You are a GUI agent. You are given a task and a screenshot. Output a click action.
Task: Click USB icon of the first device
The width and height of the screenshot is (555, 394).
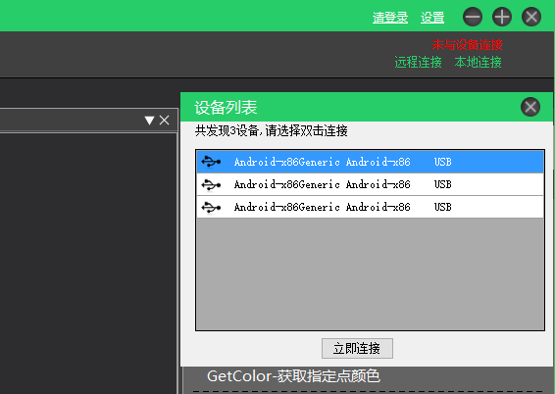pos(211,162)
